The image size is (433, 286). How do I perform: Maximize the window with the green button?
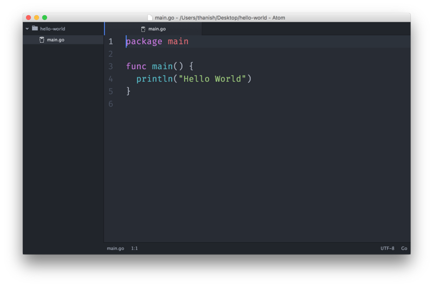point(44,18)
